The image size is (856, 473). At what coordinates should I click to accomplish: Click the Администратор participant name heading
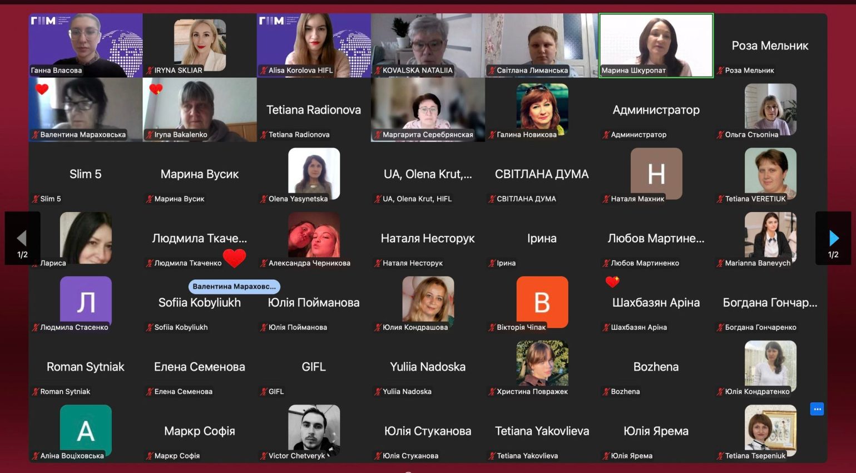(656, 110)
